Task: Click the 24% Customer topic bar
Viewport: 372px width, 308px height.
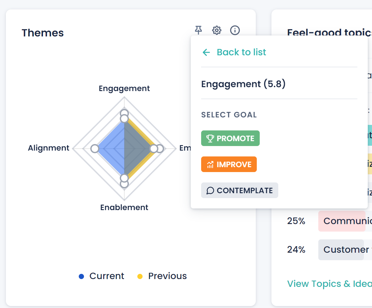Action: 341,249
